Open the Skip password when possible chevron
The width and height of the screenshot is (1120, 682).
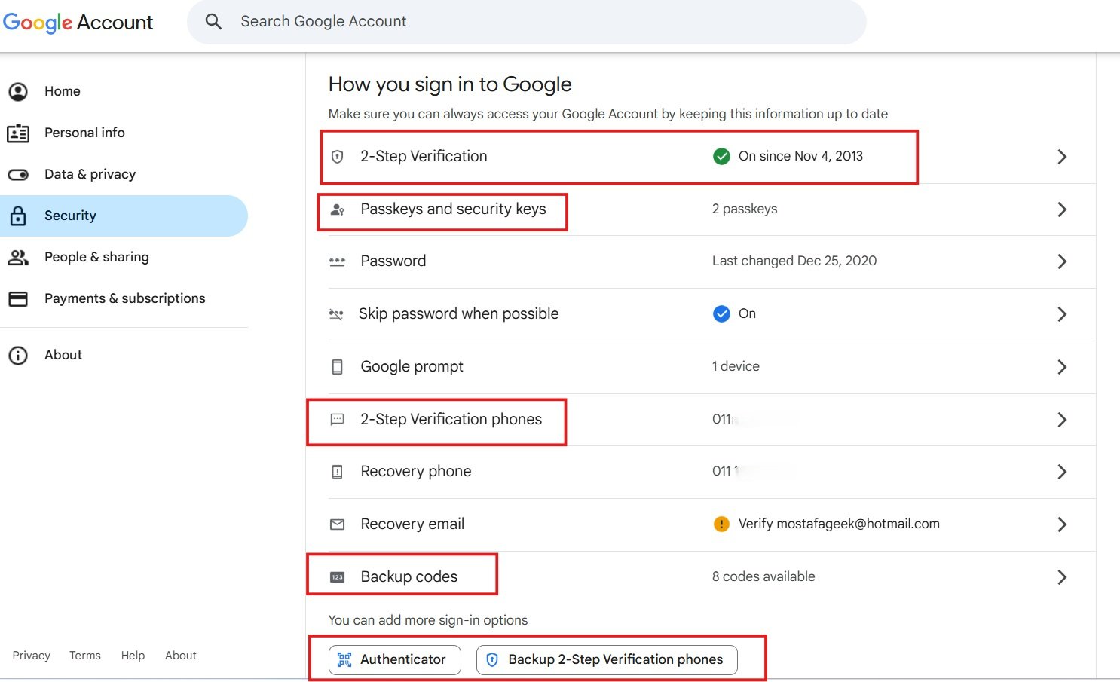click(1062, 314)
